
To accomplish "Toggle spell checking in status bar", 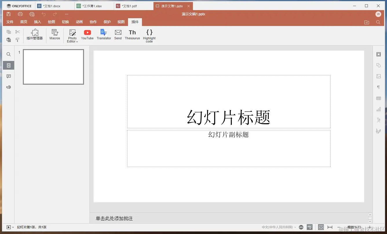I will (310, 227).
